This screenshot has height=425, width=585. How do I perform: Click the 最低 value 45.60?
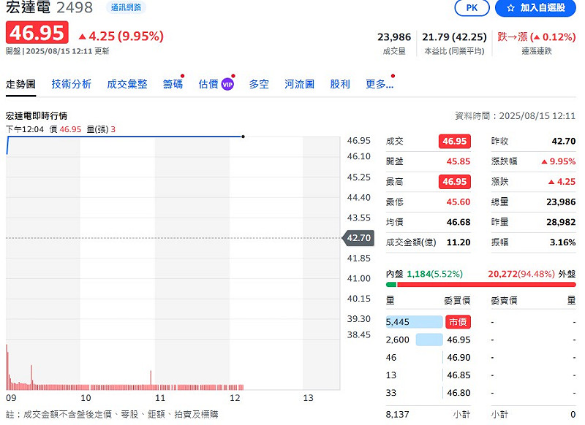[458, 202]
